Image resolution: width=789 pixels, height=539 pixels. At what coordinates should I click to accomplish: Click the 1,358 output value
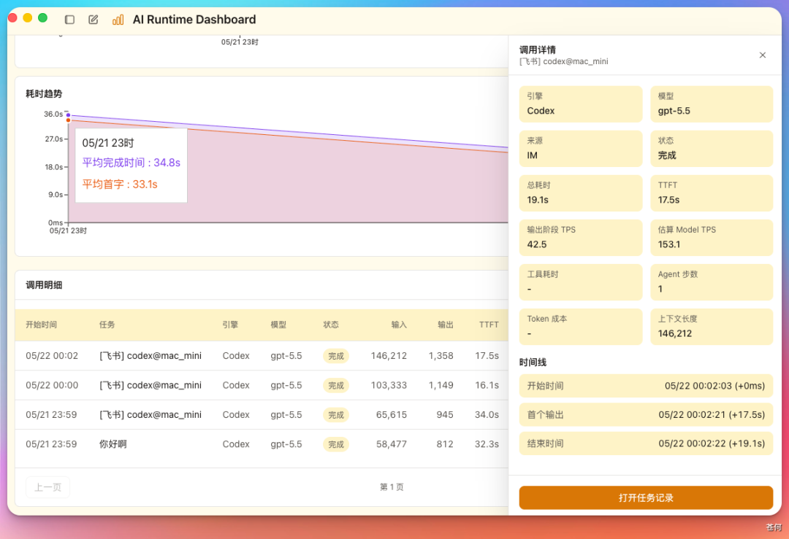441,356
